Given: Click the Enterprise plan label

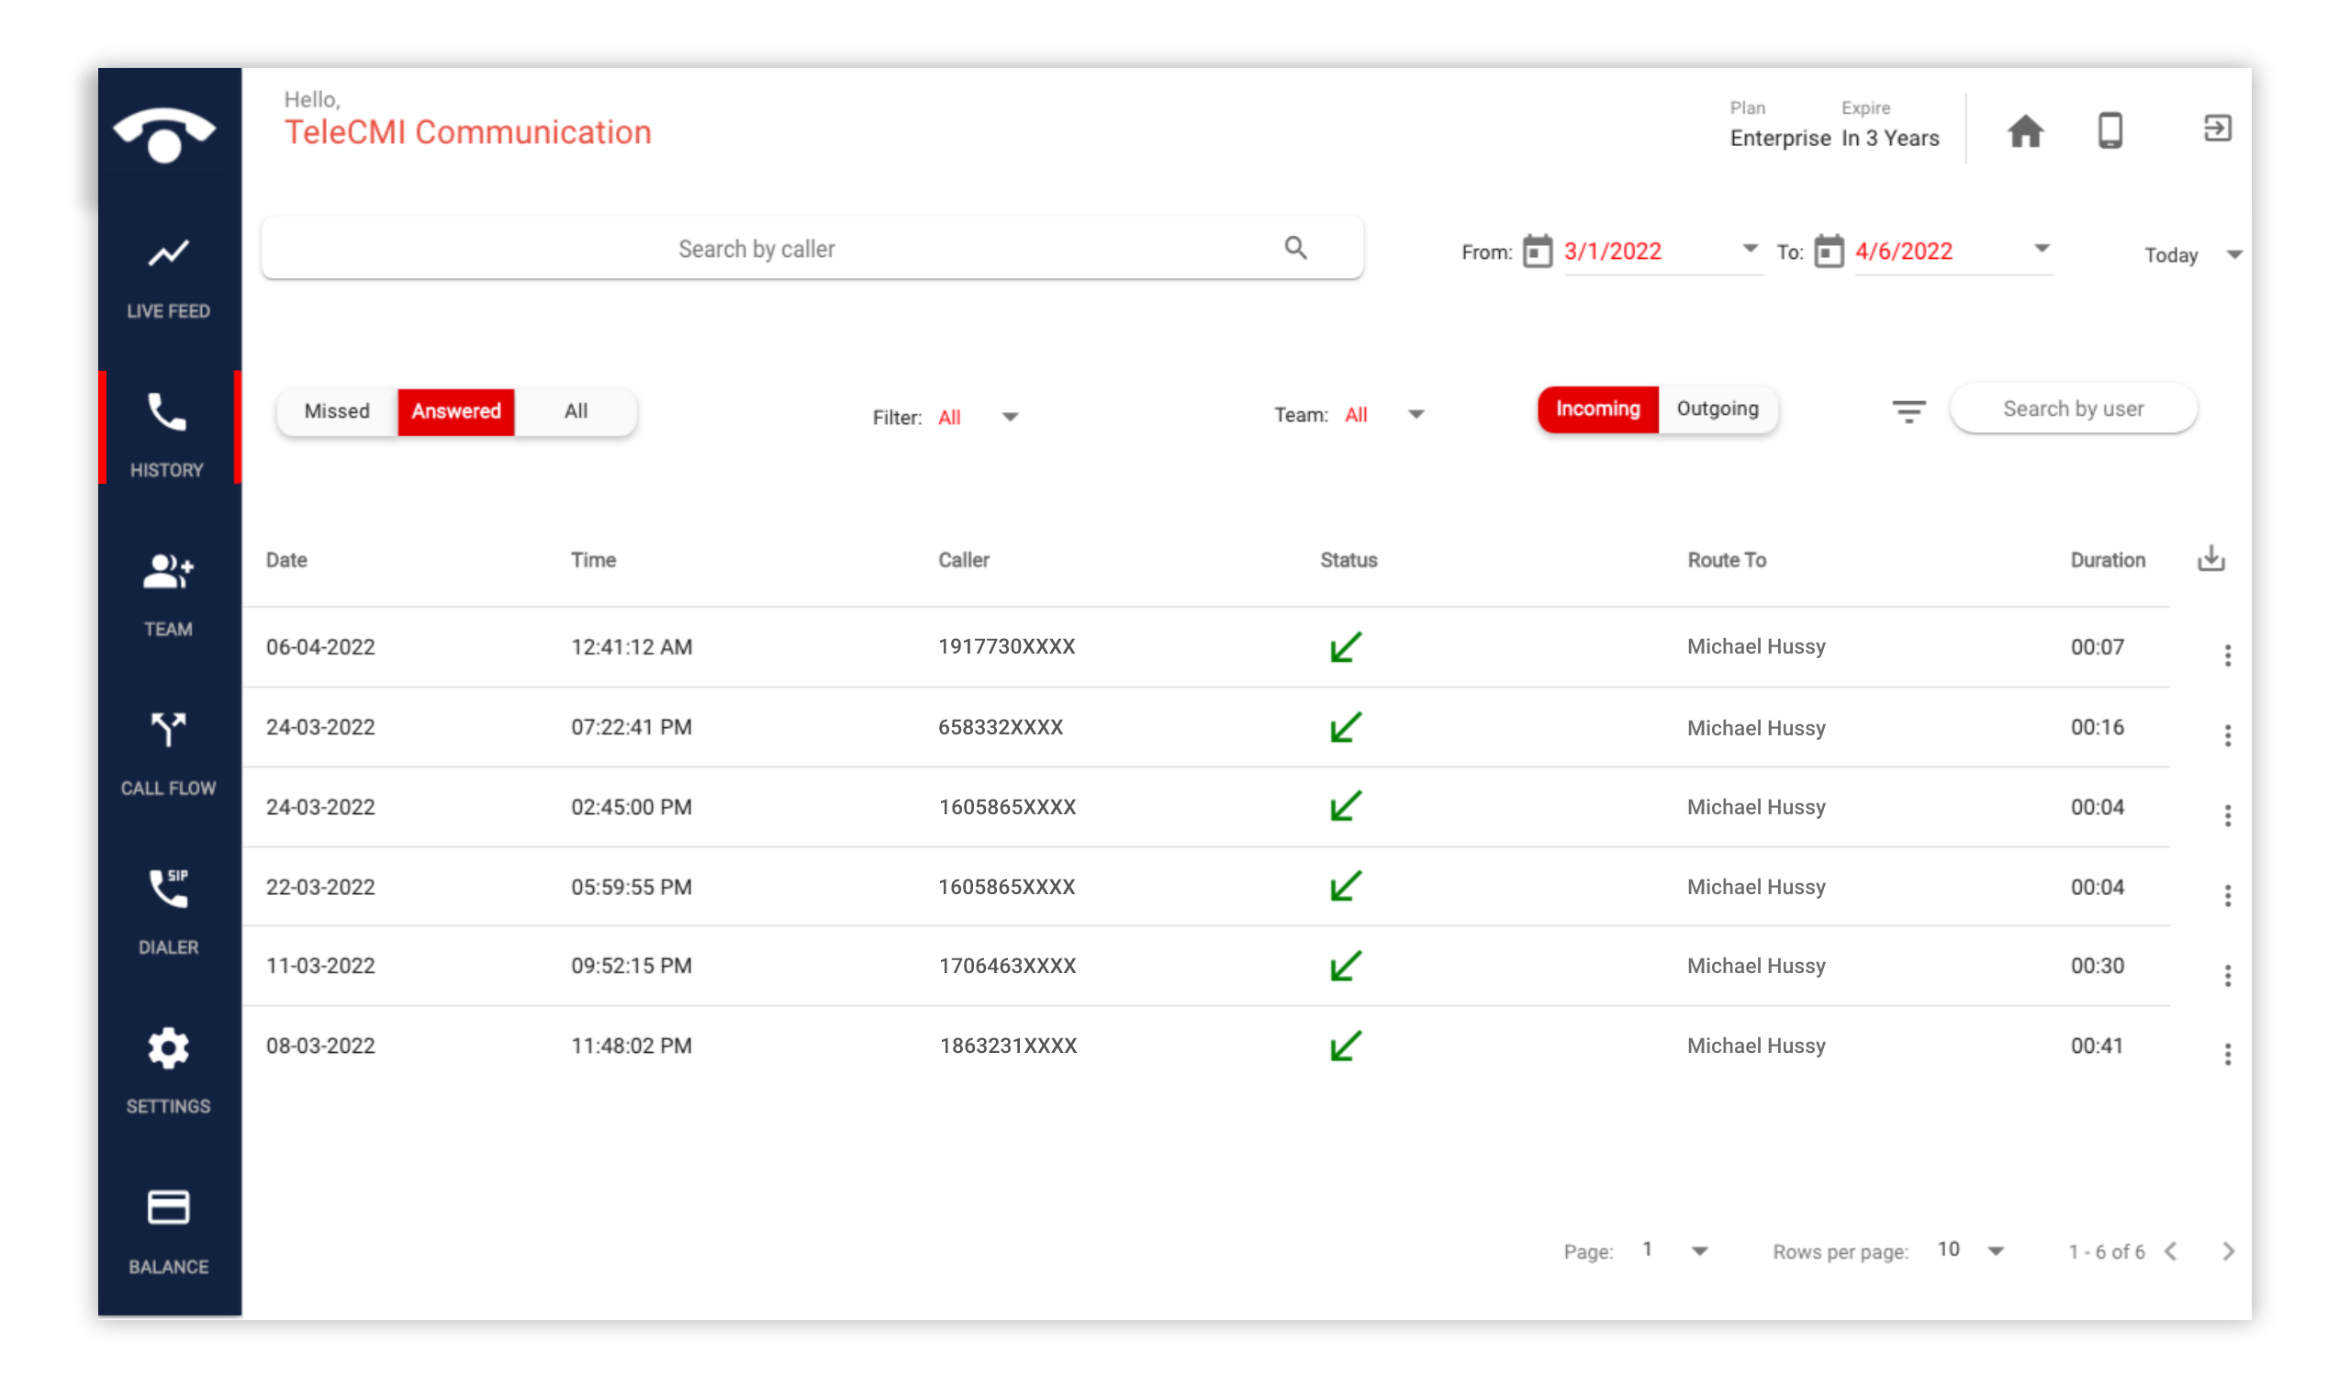Looking at the screenshot, I should point(1781,139).
